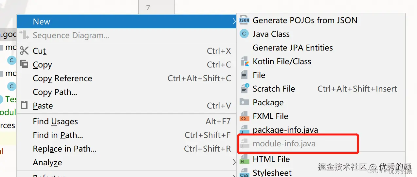Click the Generate POJOs from JSON icon
Viewport: 417px width, 177px height.
tap(244, 20)
